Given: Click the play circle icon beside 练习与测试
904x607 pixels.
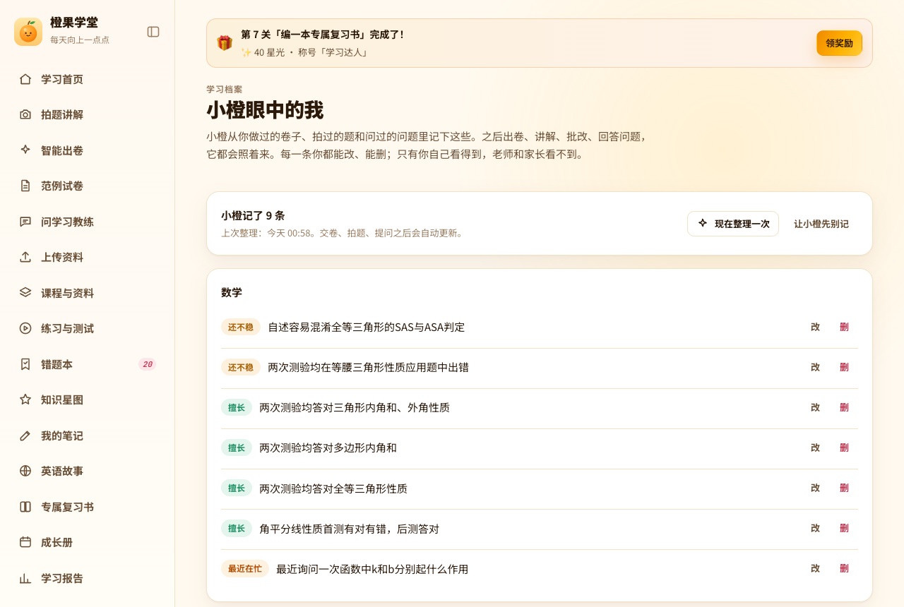Looking at the screenshot, I should tap(25, 328).
